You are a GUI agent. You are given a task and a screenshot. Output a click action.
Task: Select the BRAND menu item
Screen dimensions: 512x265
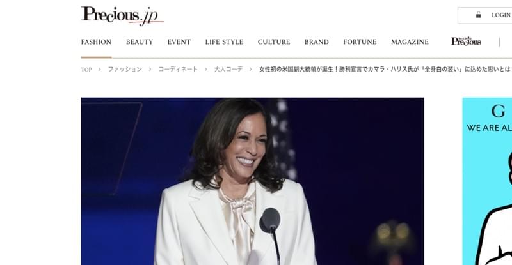[x=317, y=42]
